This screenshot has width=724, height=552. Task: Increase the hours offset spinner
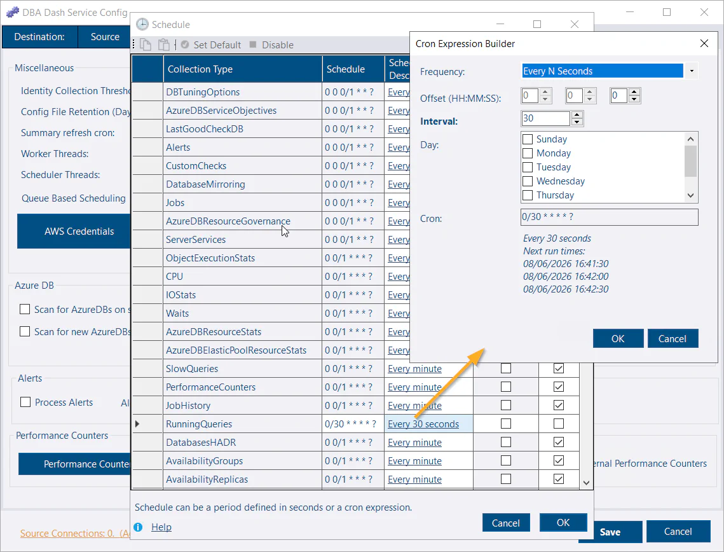coord(545,92)
